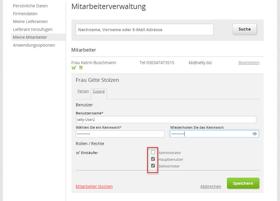This screenshot has width=280, height=201.
Task: Click into the Benutzername field
Action: pos(166,120)
